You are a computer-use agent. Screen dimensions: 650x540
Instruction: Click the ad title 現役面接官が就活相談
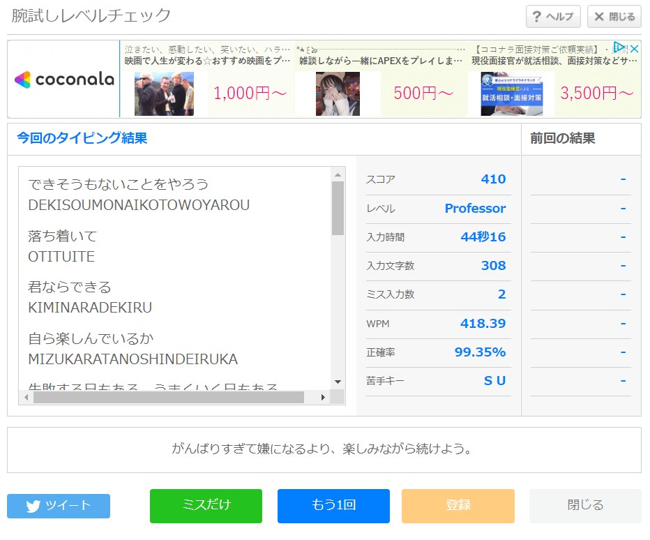tap(554, 61)
